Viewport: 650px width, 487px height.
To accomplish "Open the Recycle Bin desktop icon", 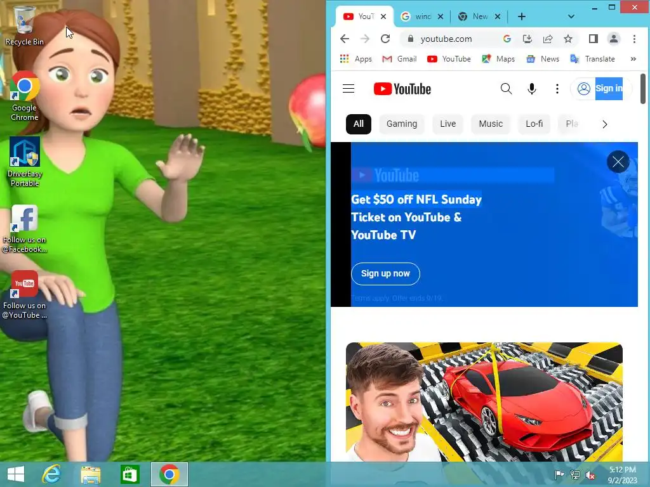I will coord(24,25).
